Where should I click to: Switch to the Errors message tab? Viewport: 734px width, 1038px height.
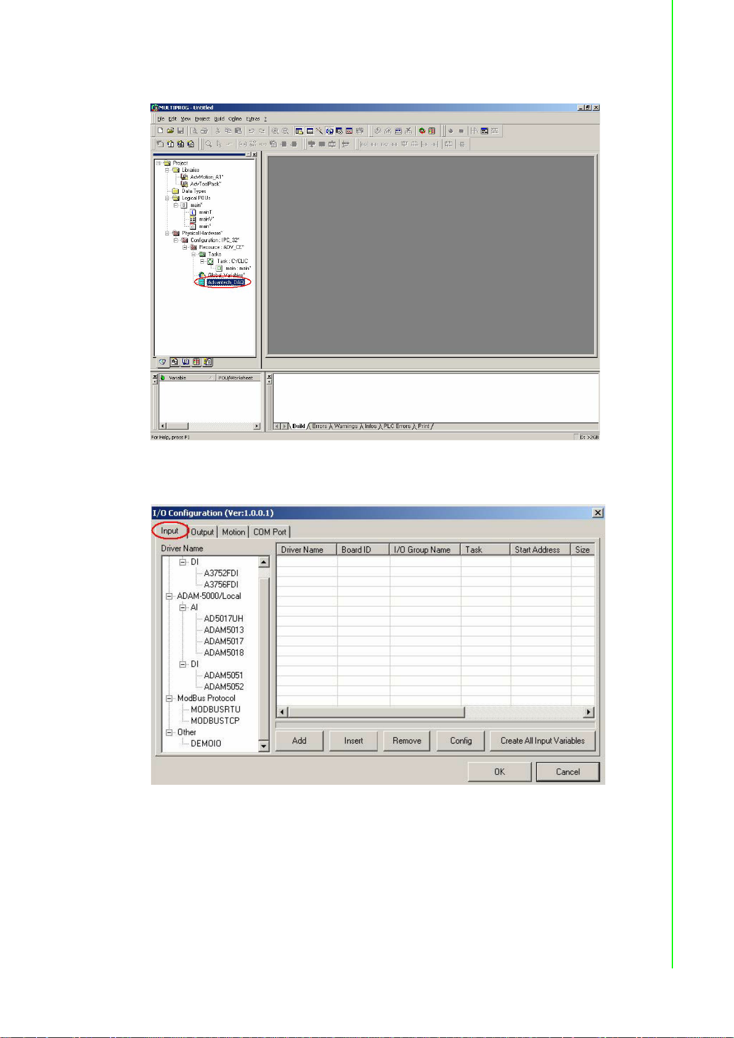(319, 426)
